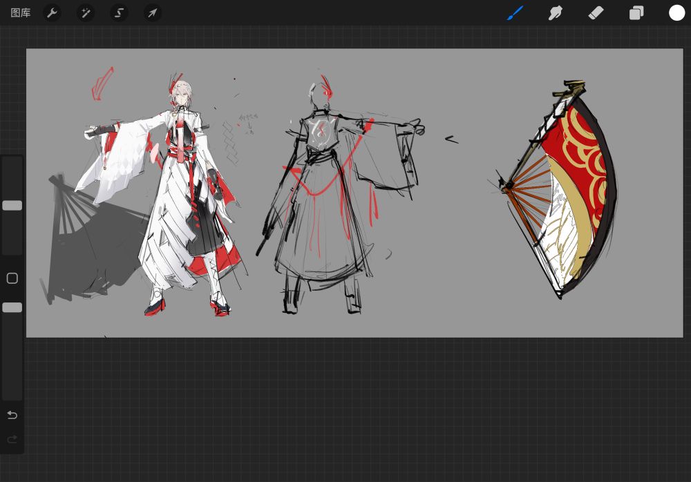This screenshot has height=482, width=691.
Task: Activate the Selection S-ribbon tool
Action: [119, 13]
